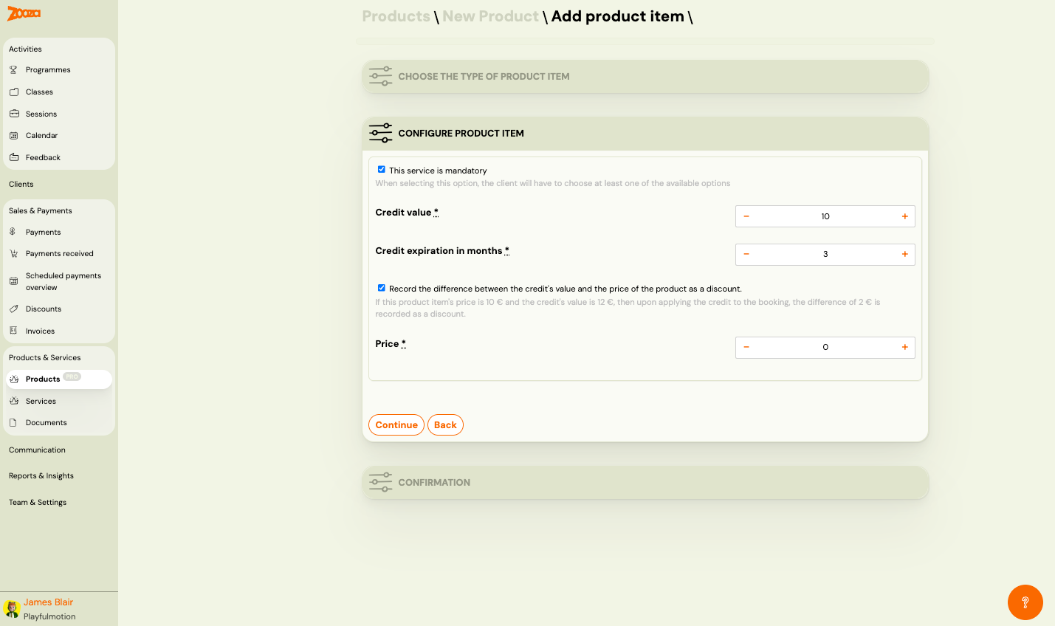The width and height of the screenshot is (1055, 626).
Task: Click the Continue button
Action: (396, 424)
